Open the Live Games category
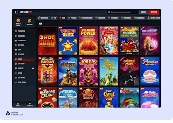173x123 pixels. pos(139,18)
